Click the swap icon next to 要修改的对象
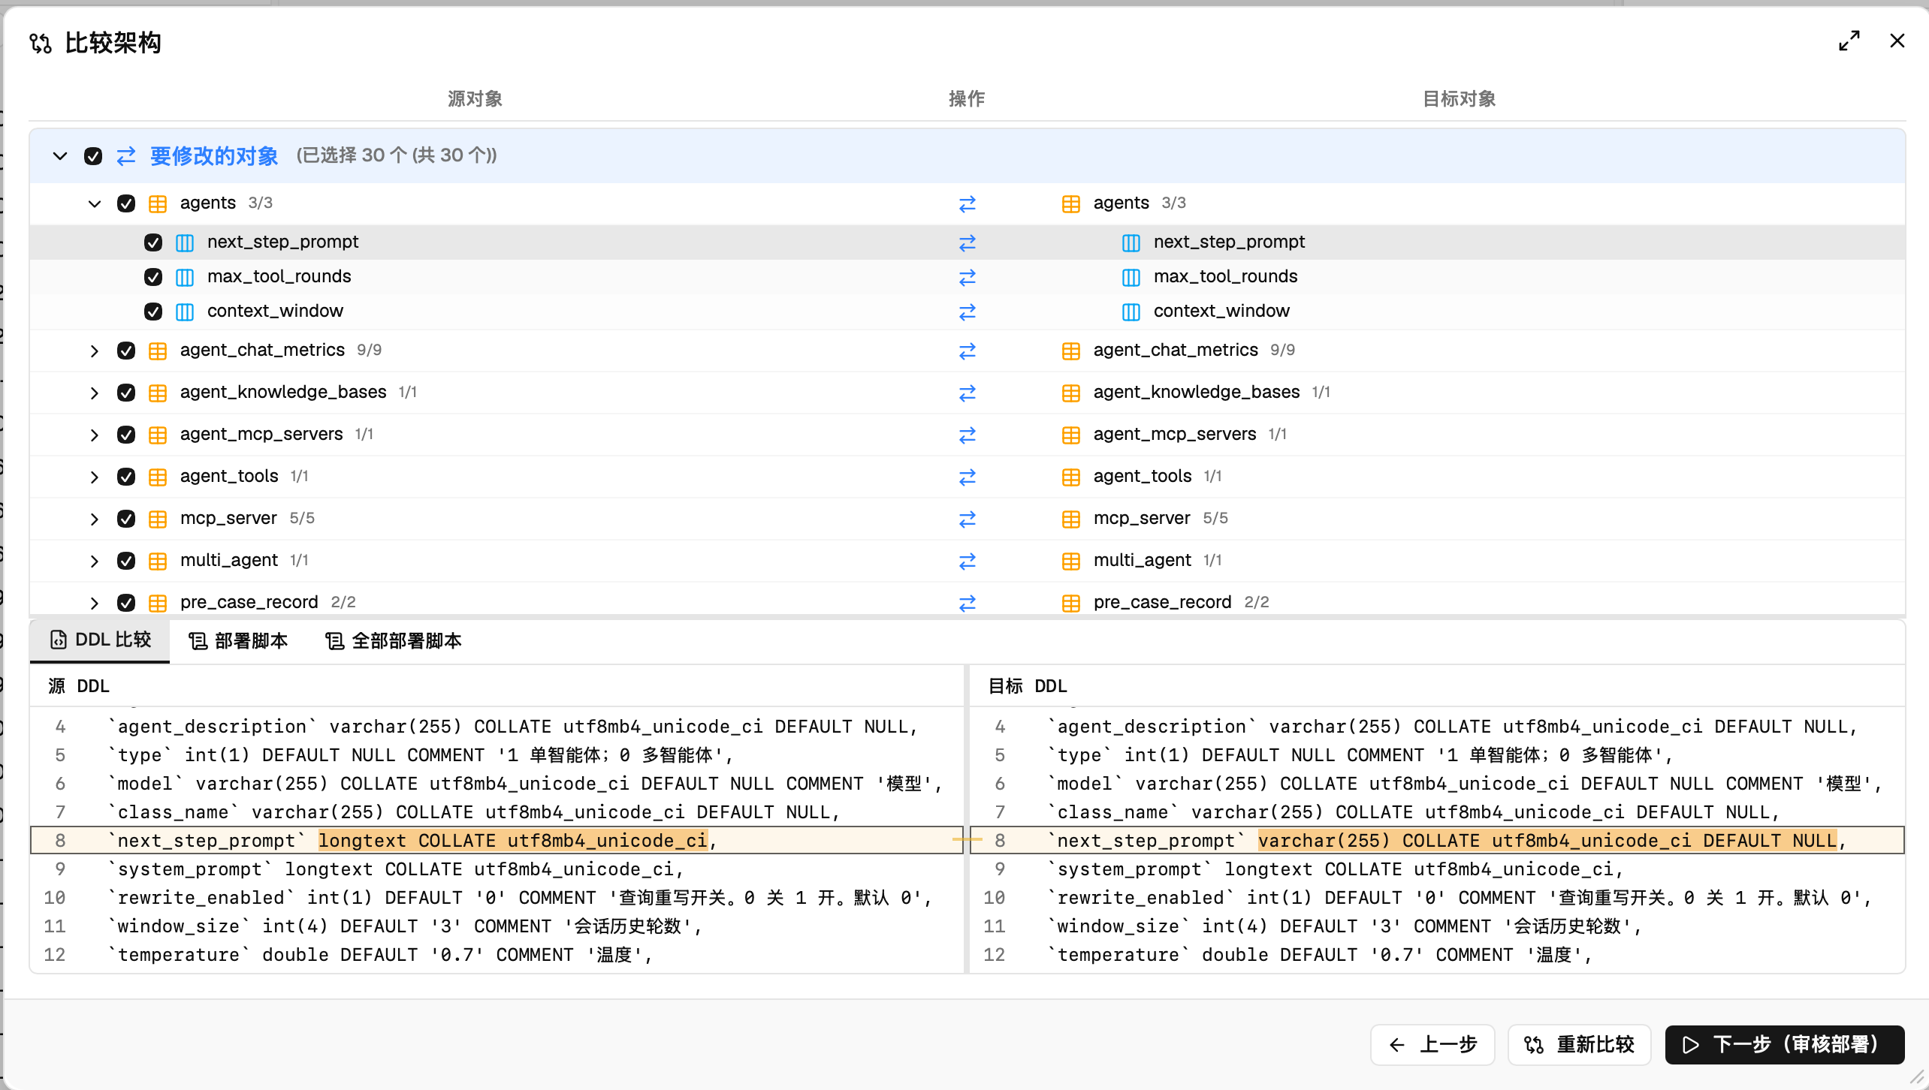The height and width of the screenshot is (1090, 1929). (126, 156)
